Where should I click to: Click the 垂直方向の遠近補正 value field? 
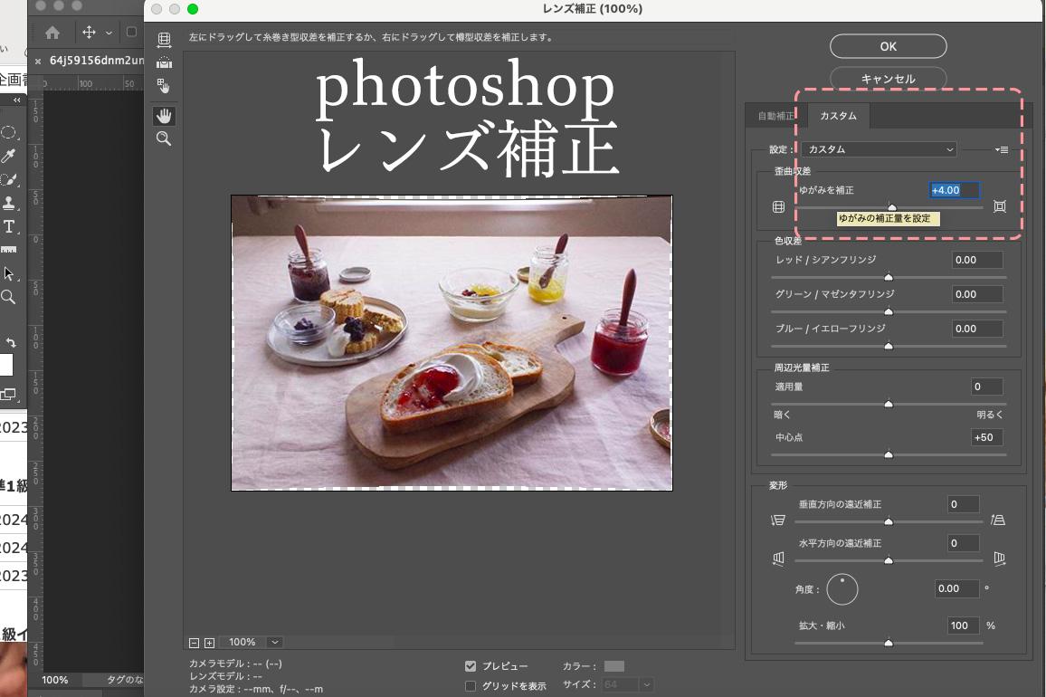(x=964, y=505)
